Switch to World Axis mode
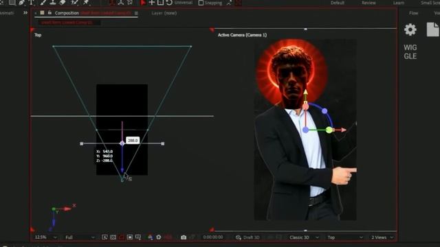 (121, 3)
